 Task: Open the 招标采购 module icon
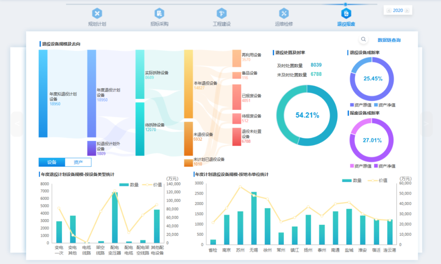tap(159, 13)
